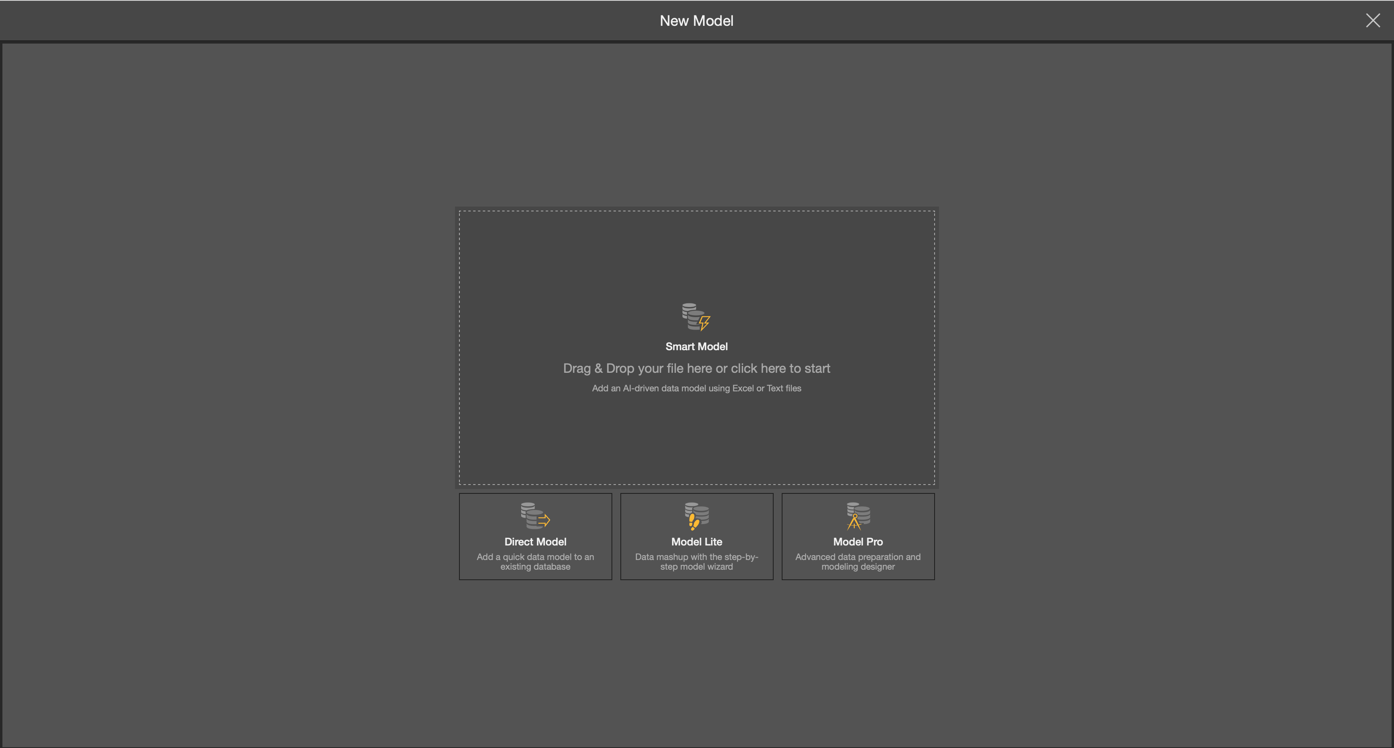Click "Data mashup with the step-by-step" description

(697, 561)
